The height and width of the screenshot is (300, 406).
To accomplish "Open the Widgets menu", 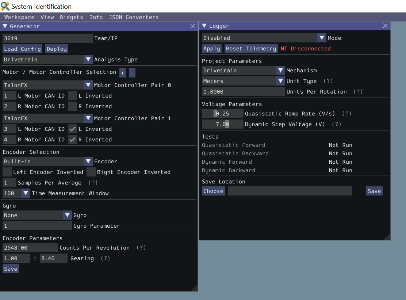I will point(71,17).
